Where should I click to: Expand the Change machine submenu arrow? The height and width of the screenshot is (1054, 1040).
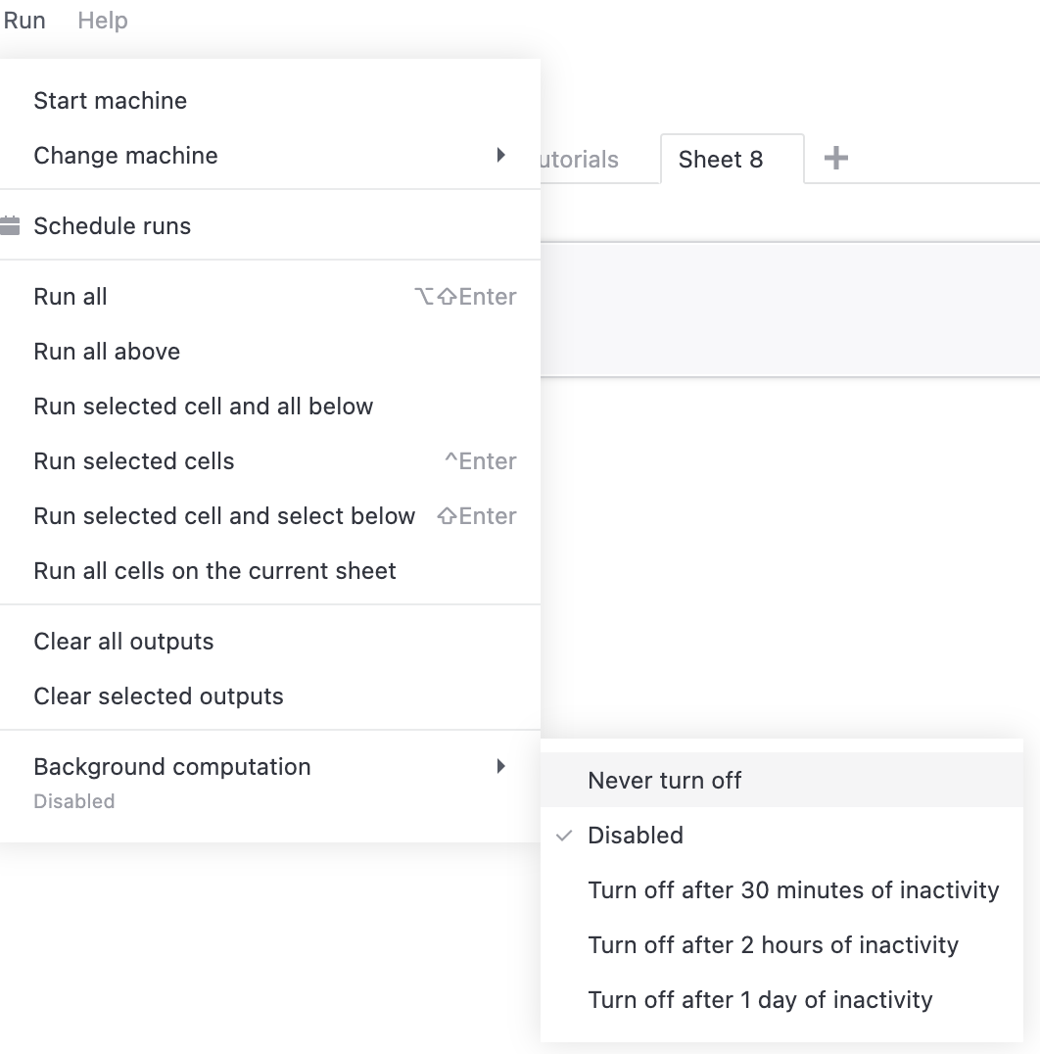500,155
